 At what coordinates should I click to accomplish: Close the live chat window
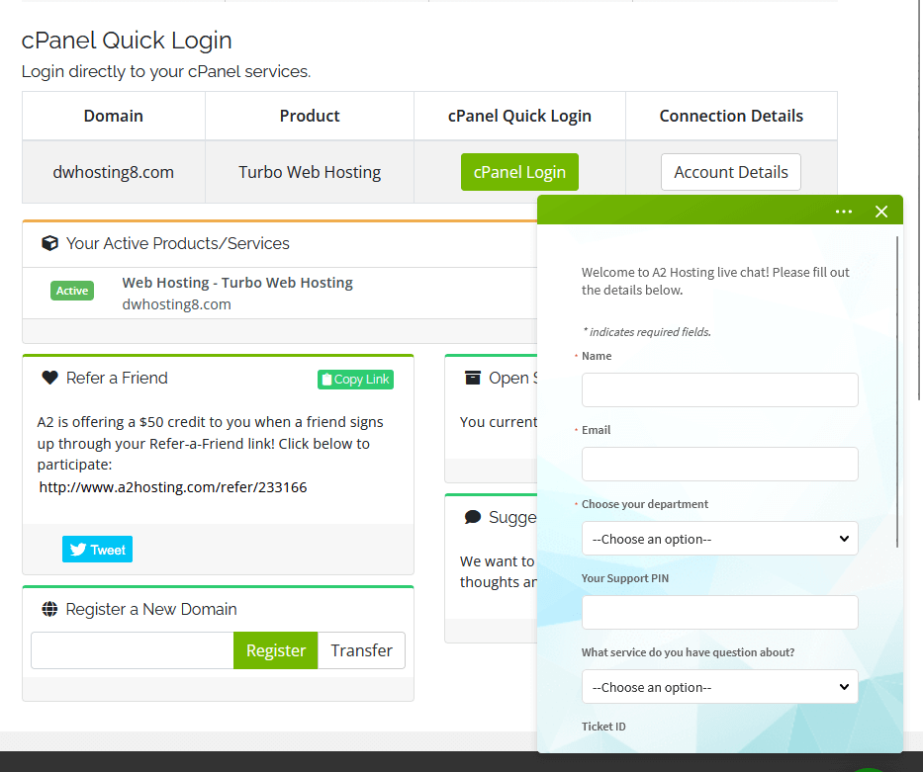(881, 212)
